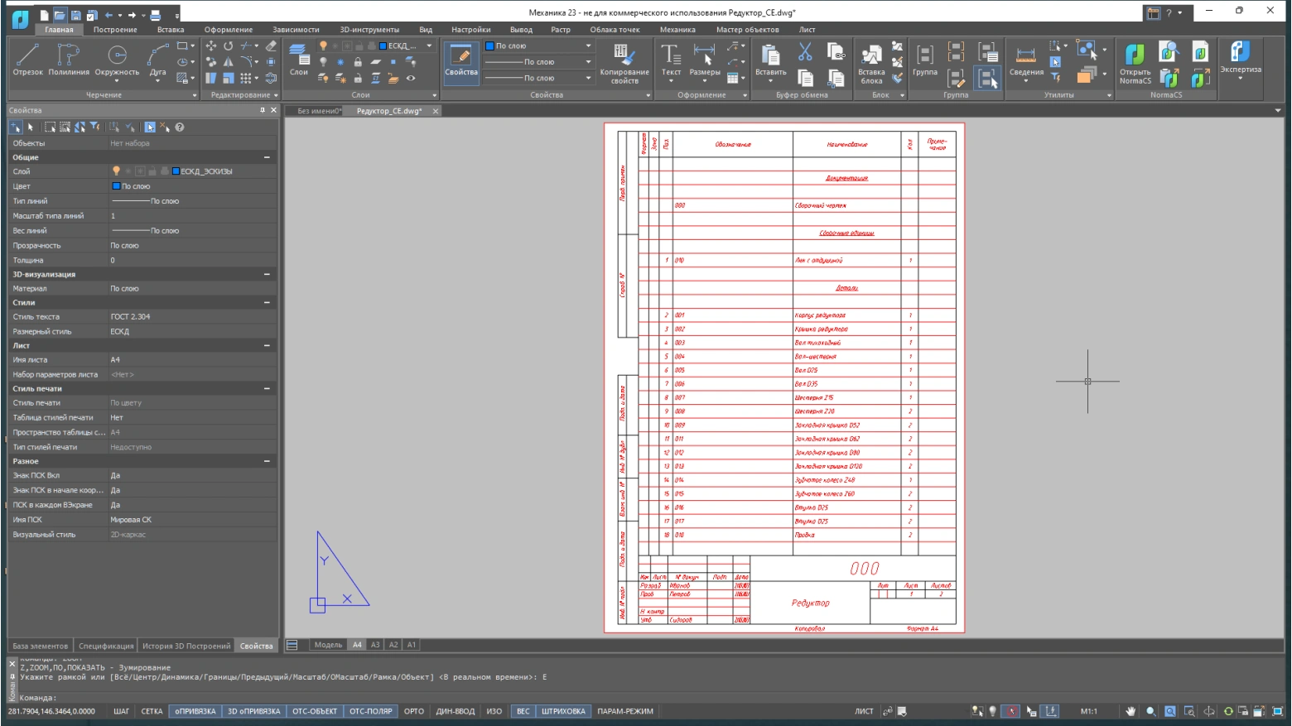Toggle СЕТКА grid display
The image size is (1292, 726).
tap(152, 711)
